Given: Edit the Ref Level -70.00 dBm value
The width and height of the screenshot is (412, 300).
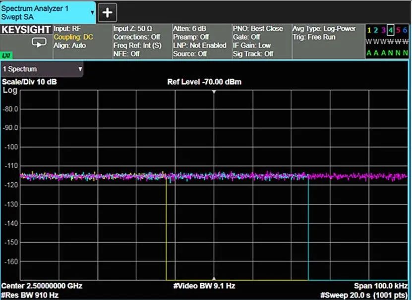Looking at the screenshot, I should (x=204, y=82).
